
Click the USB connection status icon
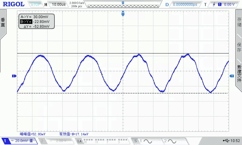[x=226, y=141]
